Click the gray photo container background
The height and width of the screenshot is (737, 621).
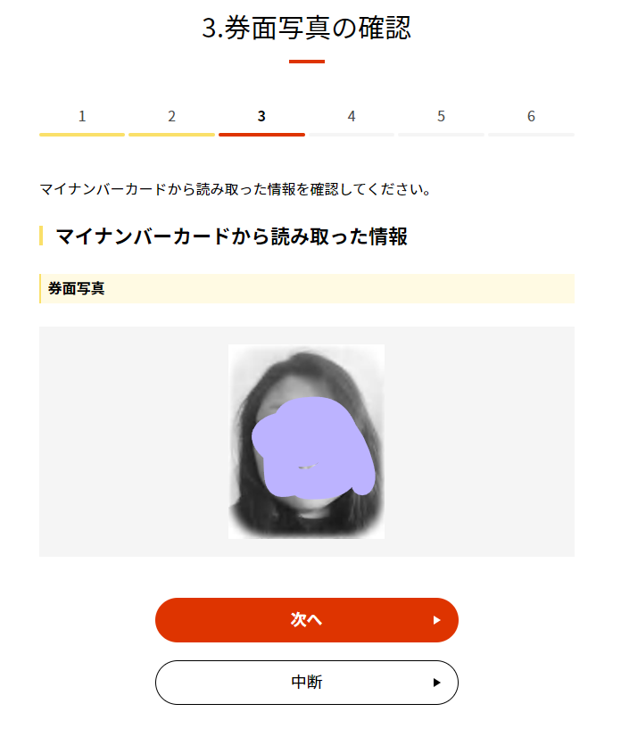pyautogui.click(x=479, y=442)
